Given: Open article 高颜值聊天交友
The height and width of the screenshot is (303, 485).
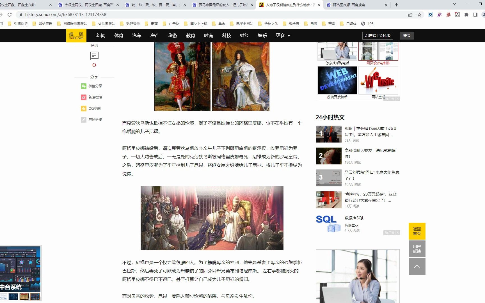Looking at the screenshot, I should coord(370,153).
